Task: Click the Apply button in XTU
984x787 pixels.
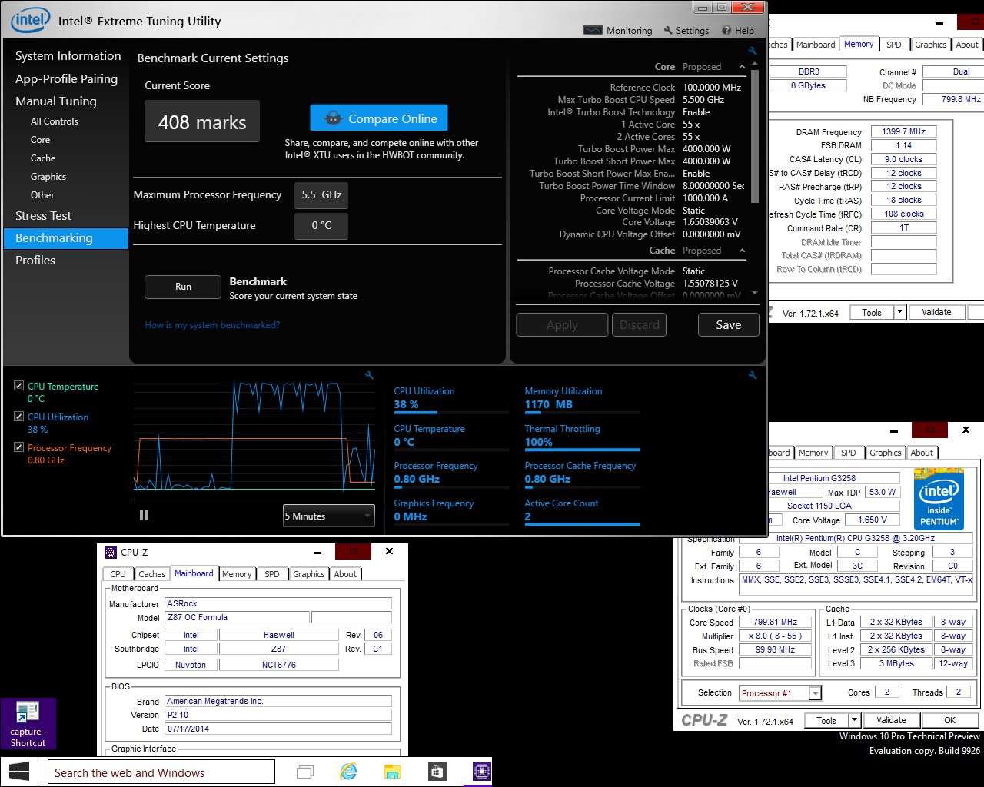Action: [x=562, y=325]
